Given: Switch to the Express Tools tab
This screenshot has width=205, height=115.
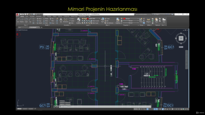Looking at the screenshot, I should [74, 16].
